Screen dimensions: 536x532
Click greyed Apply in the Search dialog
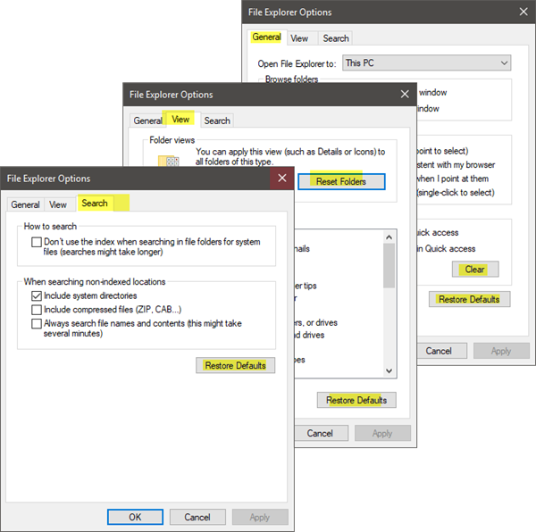click(260, 517)
